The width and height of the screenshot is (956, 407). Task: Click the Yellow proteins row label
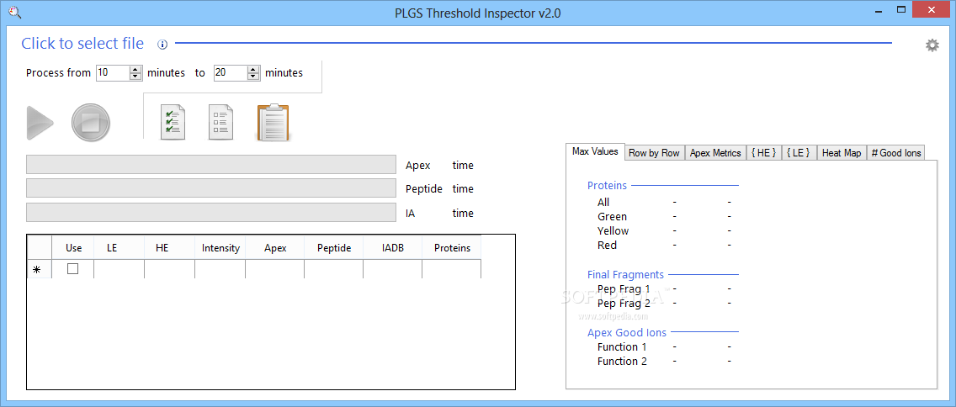pos(613,231)
